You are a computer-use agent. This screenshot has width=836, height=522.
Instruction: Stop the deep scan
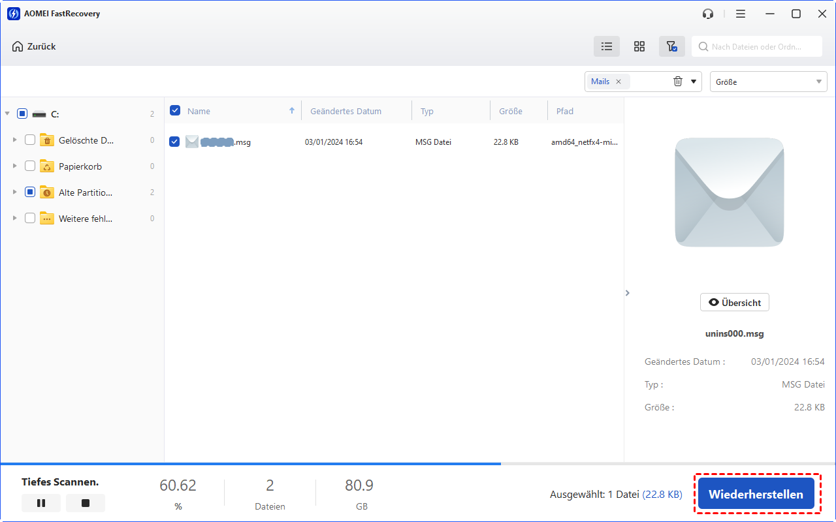click(86, 503)
